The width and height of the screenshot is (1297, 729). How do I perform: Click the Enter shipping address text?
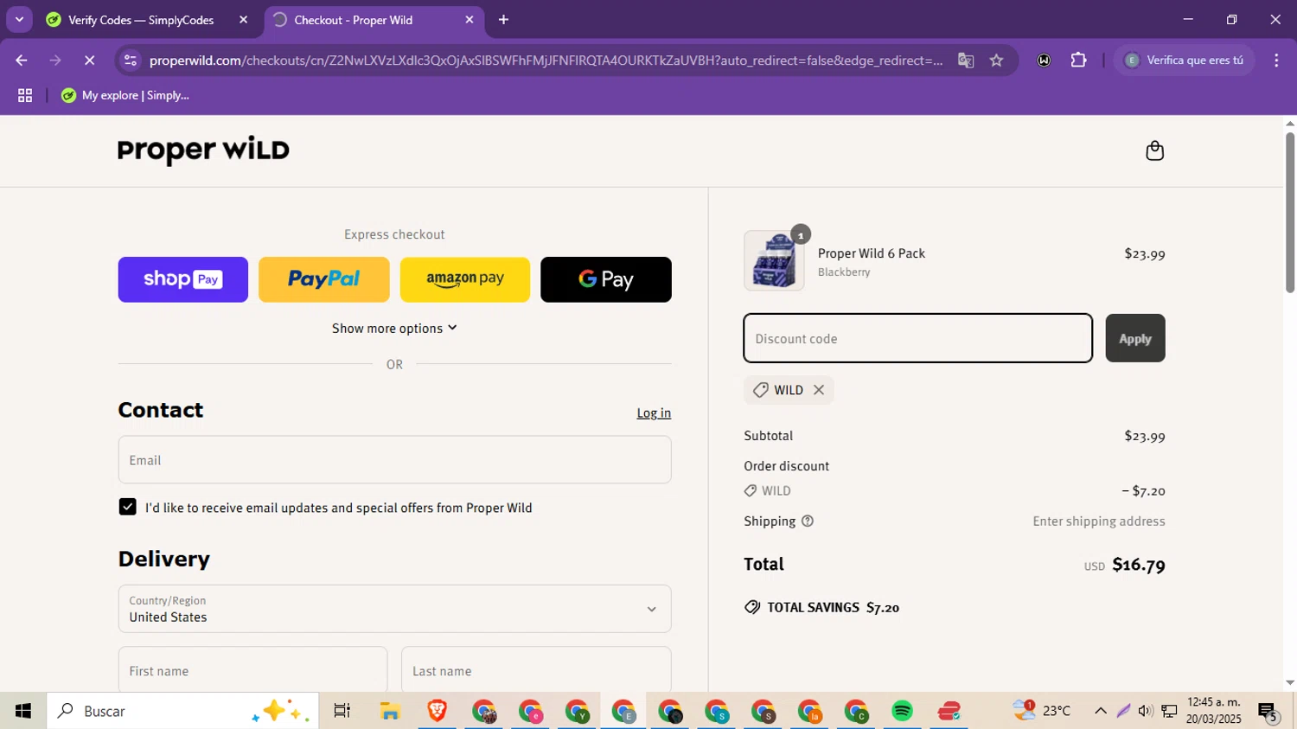tap(1099, 521)
